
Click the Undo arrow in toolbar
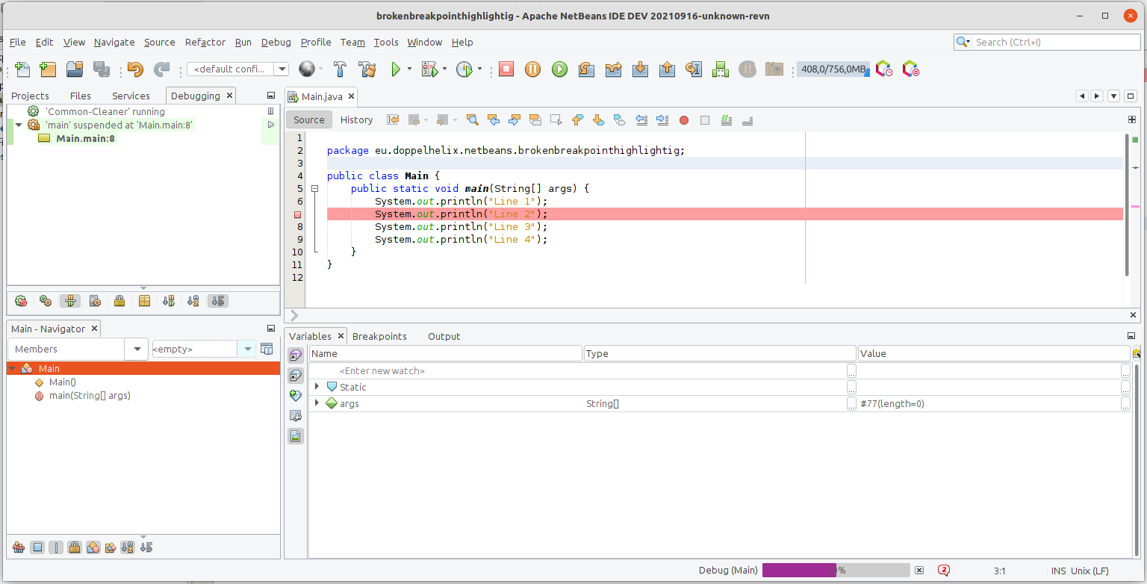click(x=134, y=69)
